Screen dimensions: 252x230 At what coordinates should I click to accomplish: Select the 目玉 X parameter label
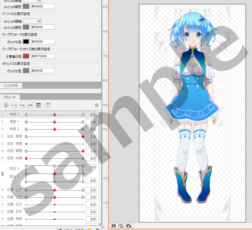pyautogui.click(x=14, y=169)
